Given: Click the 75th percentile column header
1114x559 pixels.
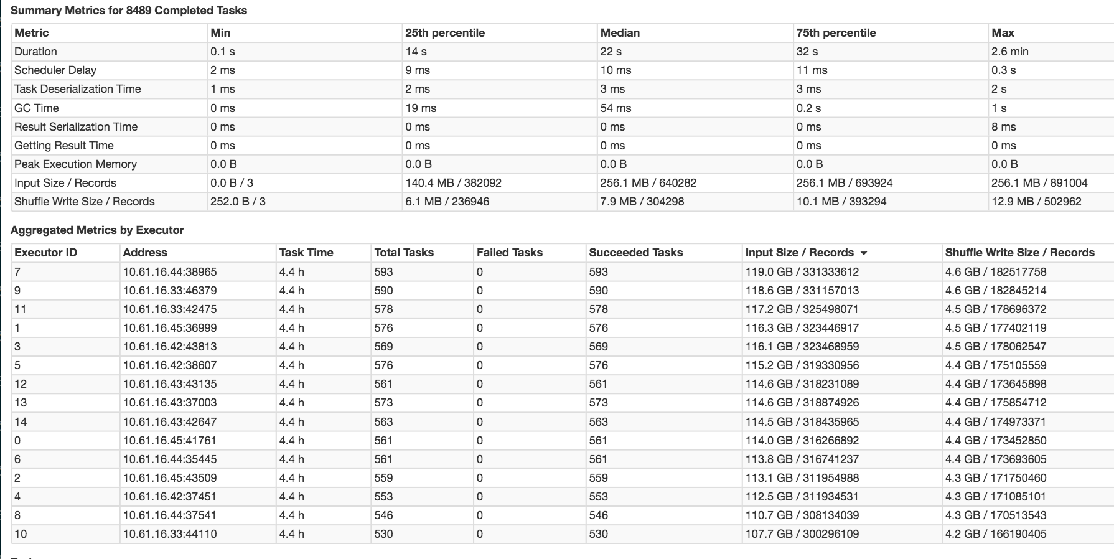Looking at the screenshot, I should pos(836,33).
